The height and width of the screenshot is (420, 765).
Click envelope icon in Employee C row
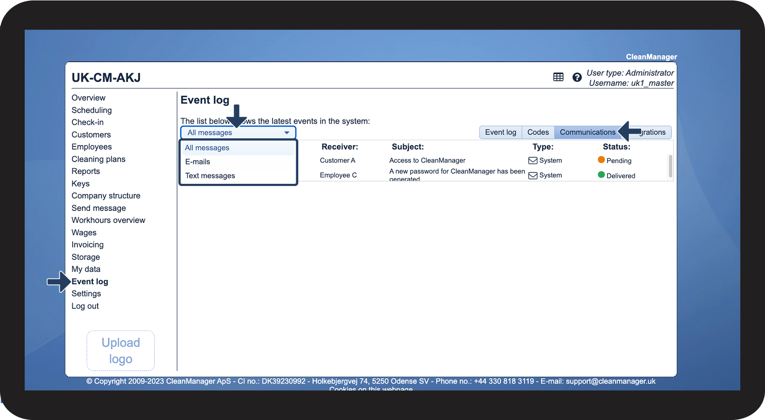533,175
